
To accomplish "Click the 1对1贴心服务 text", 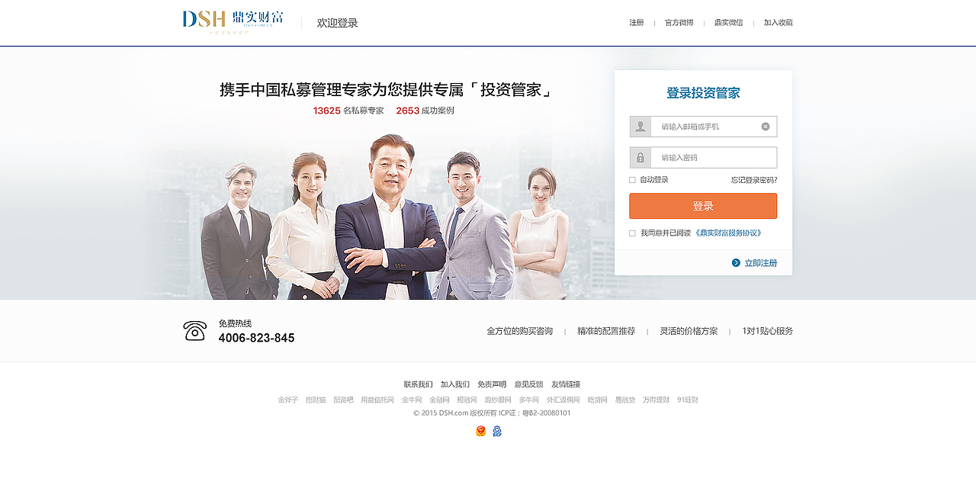I will coord(768,331).
